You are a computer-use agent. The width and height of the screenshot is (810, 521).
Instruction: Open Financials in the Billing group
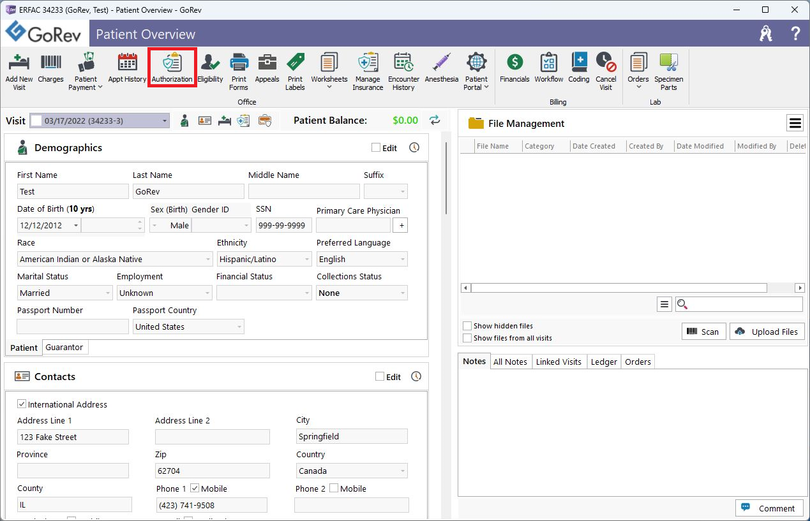(x=514, y=68)
